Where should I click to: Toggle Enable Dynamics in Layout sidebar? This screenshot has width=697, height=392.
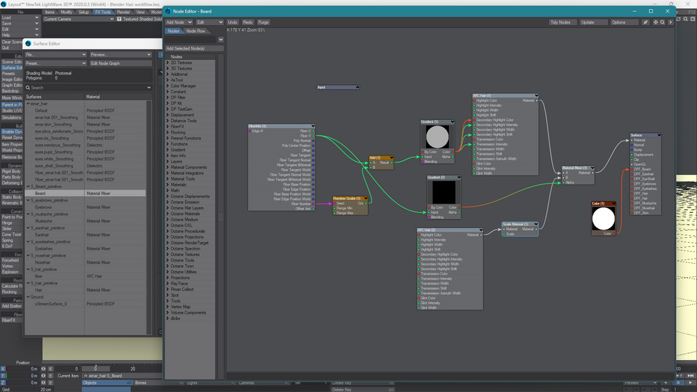point(12,132)
